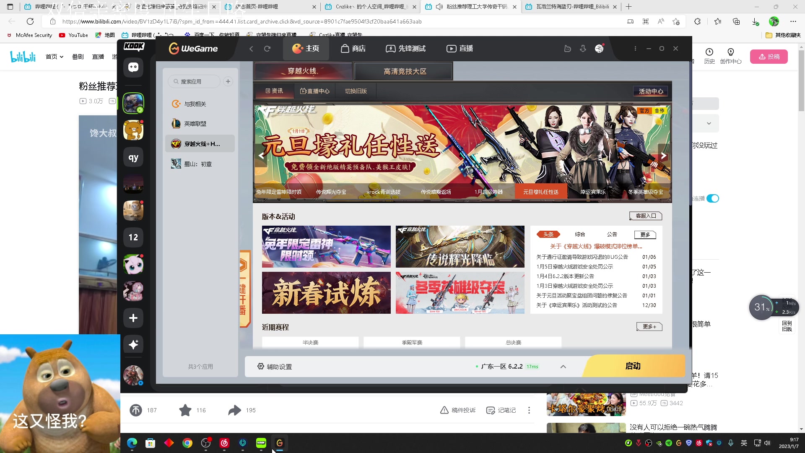Add application with plus button in WeGame
The width and height of the screenshot is (805, 453).
point(228,81)
